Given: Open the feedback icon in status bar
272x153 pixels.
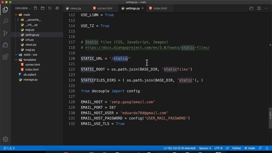Looking at the screenshot, I should pyautogui.click(x=260, y=148).
